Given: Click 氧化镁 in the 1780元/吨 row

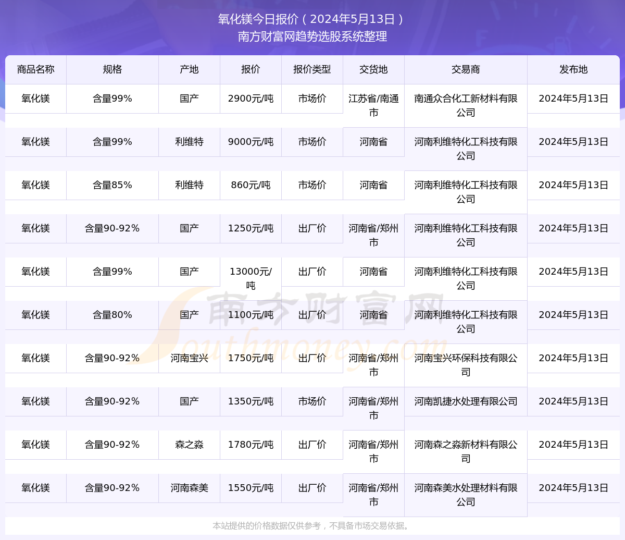Looking at the screenshot, I should pos(35,445).
